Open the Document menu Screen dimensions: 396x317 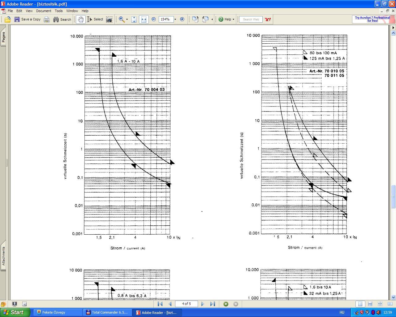(x=44, y=11)
